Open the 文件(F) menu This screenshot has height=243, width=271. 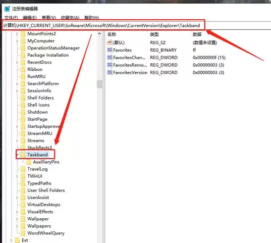tap(11, 18)
